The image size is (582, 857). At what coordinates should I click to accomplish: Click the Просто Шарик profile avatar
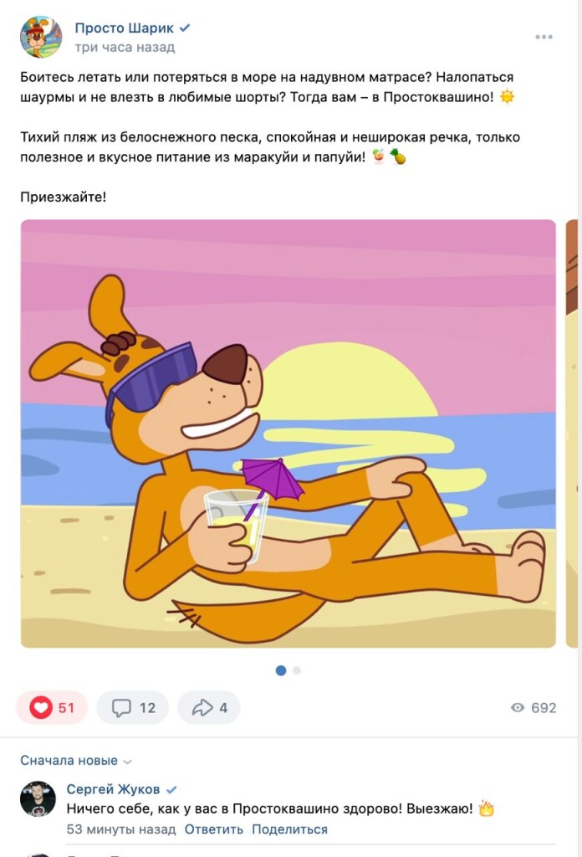41,37
